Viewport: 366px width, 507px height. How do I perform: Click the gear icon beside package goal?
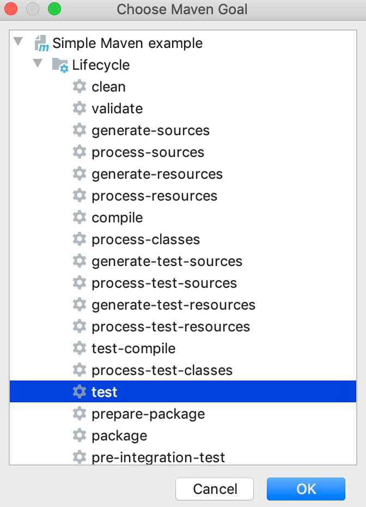80,436
